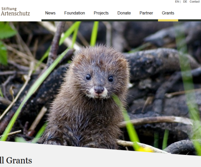The width and height of the screenshot is (201, 167).
Task: Open the Projects navigation item
Action: pyautogui.click(x=101, y=13)
